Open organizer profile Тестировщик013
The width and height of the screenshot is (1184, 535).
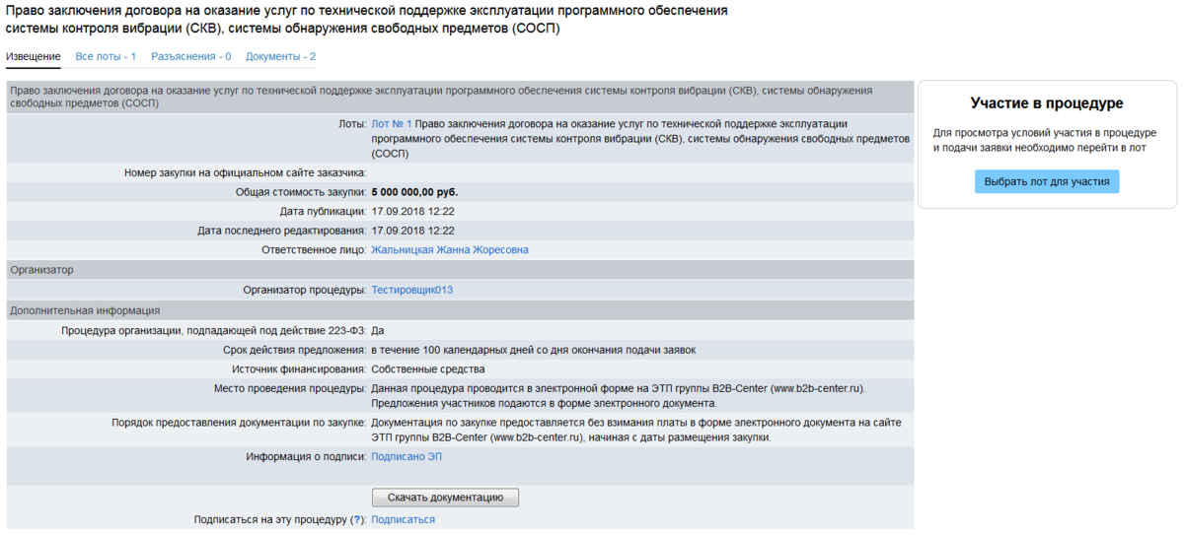coord(411,291)
